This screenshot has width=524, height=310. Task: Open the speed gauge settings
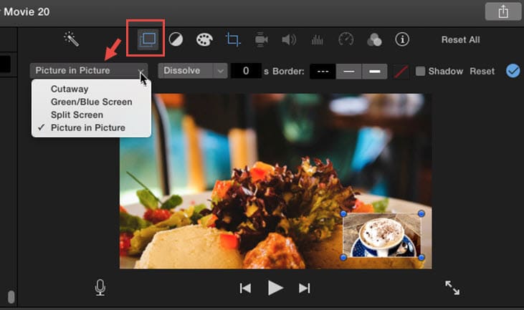point(346,39)
